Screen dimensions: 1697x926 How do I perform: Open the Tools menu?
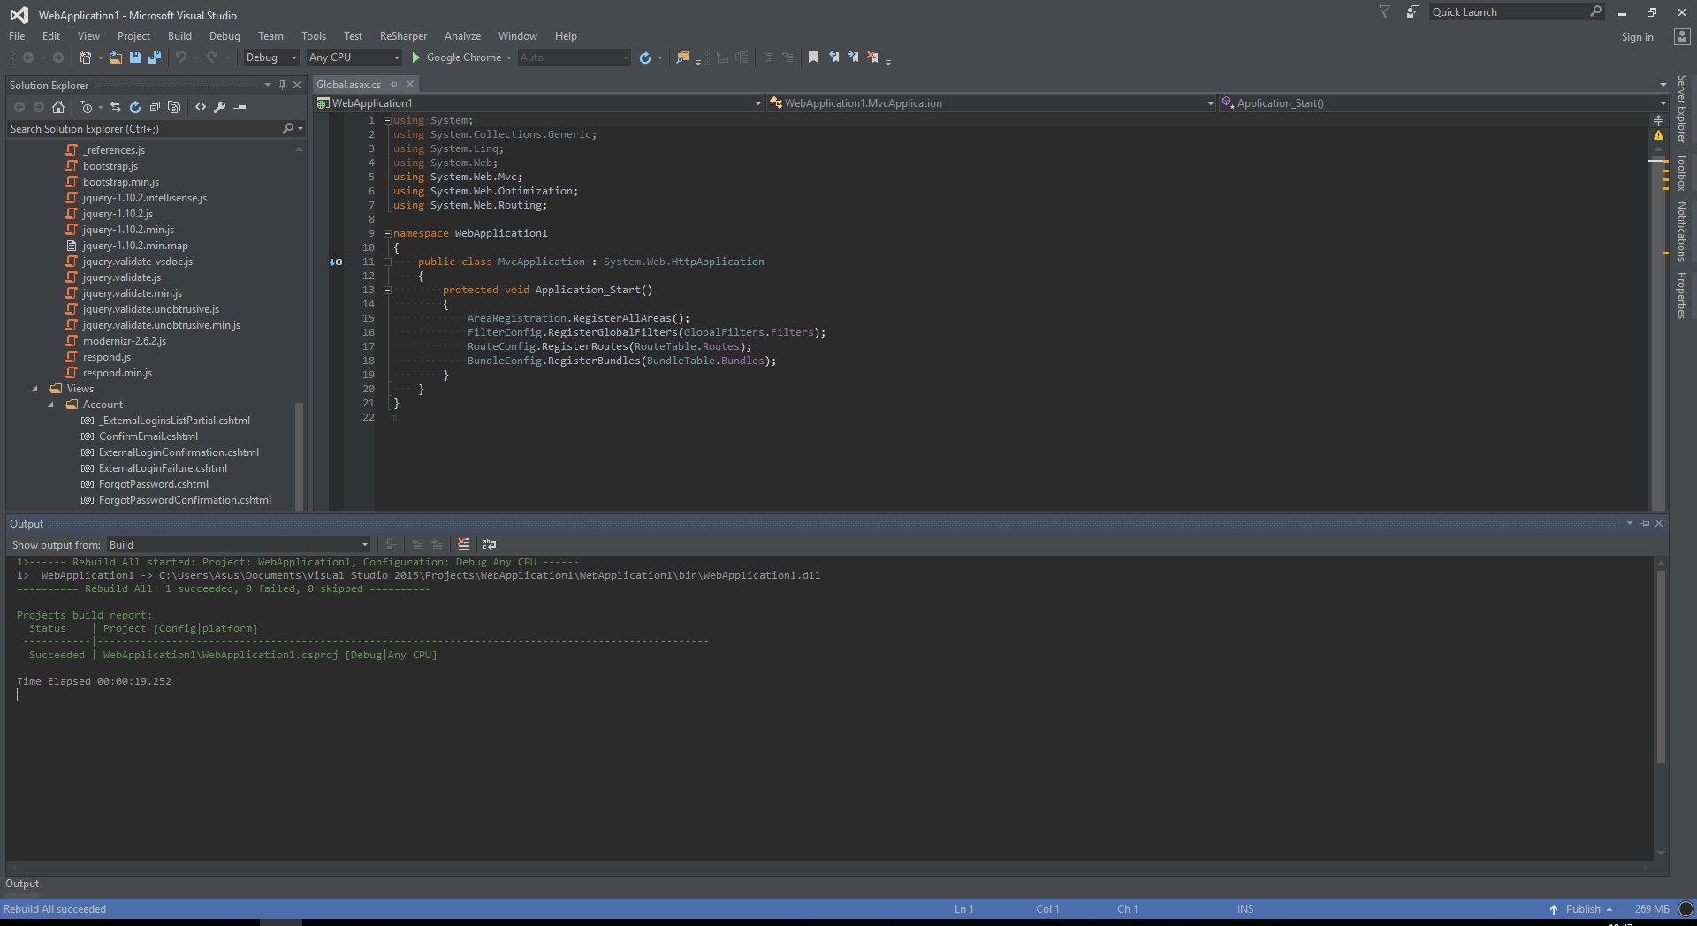pos(314,36)
